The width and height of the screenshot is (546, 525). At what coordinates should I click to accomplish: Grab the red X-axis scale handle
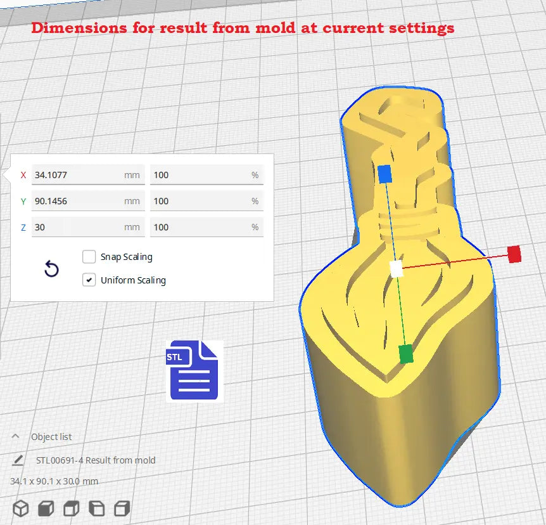514,254
